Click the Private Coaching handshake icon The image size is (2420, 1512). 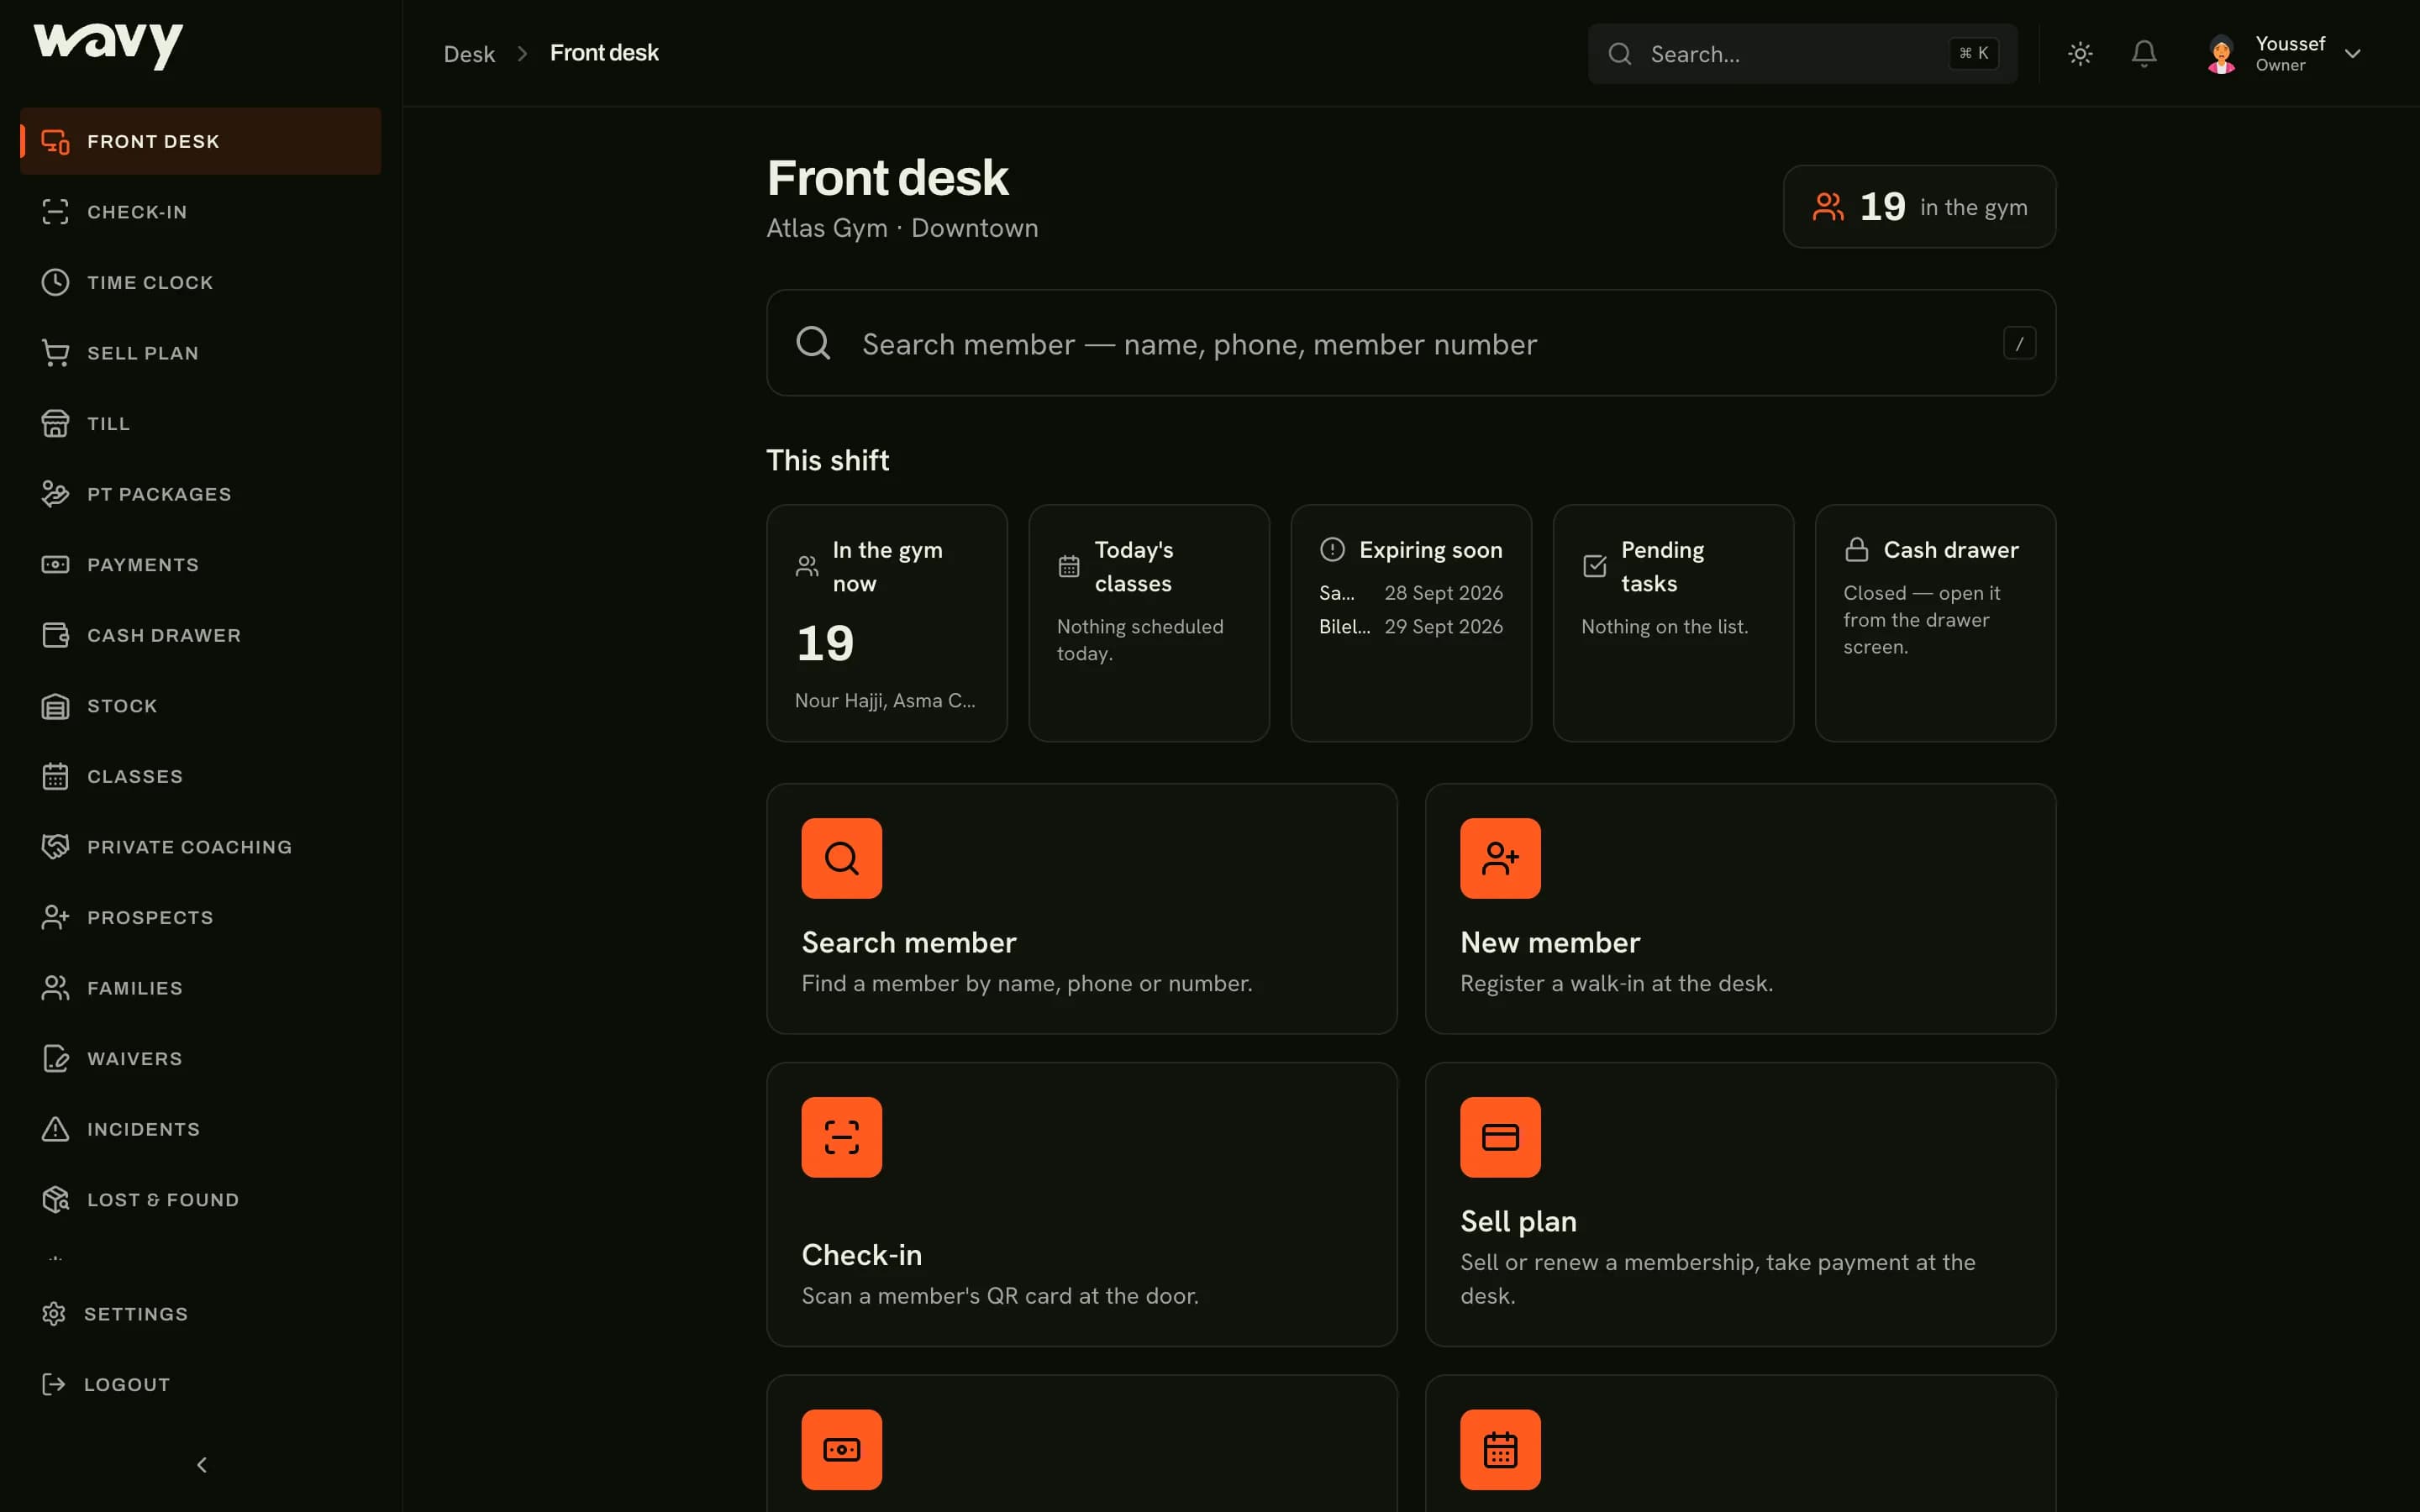point(55,847)
